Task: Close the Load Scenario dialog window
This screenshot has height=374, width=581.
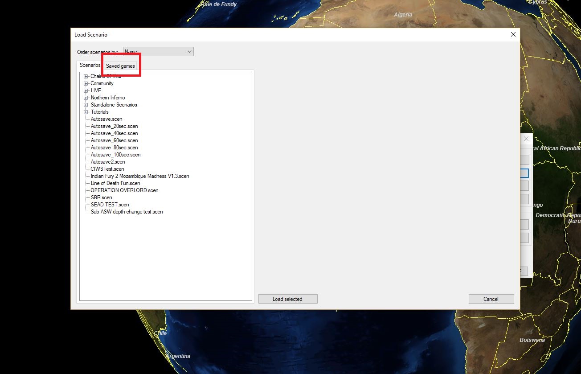Action: (513, 35)
